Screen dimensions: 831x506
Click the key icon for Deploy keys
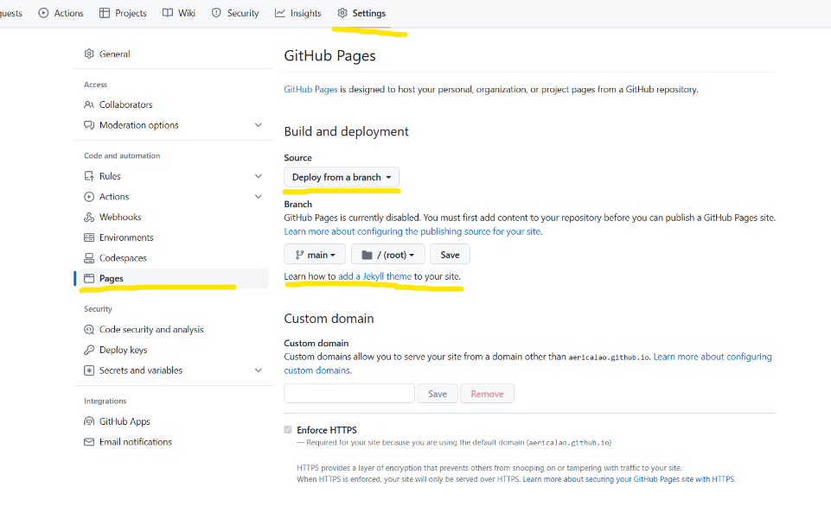[x=89, y=350]
